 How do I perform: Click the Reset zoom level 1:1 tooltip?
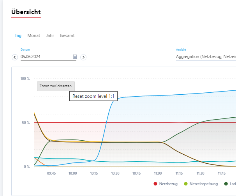coord(93,96)
